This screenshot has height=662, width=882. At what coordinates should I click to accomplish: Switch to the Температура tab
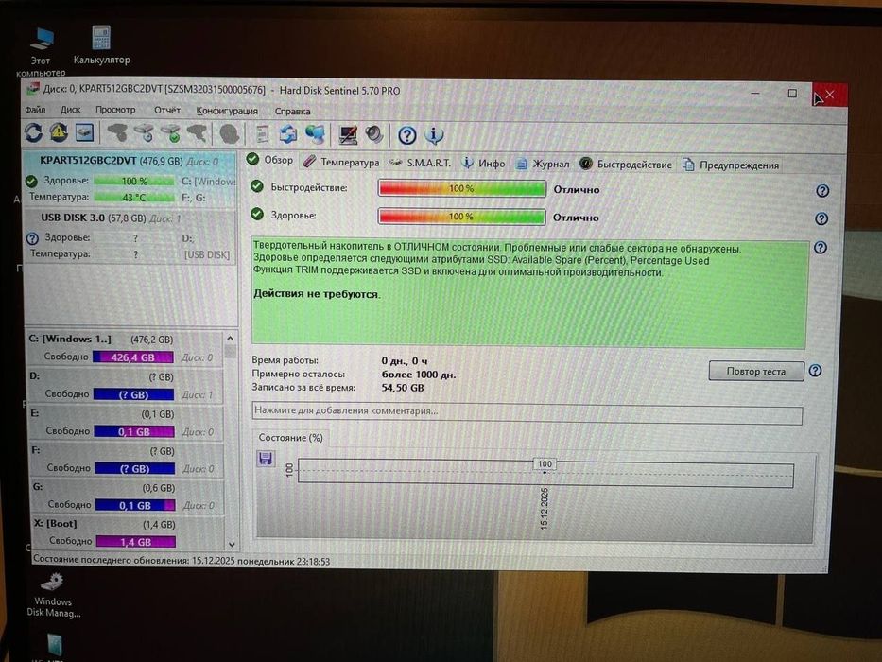(x=341, y=162)
